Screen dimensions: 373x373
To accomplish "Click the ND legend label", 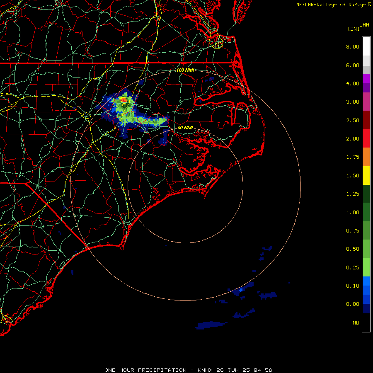I will point(356,323).
